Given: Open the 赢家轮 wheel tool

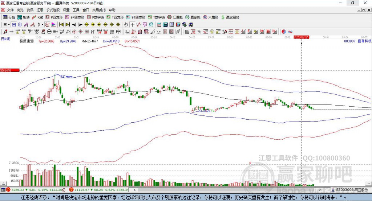Looking at the screenshot, I should coord(193,17).
